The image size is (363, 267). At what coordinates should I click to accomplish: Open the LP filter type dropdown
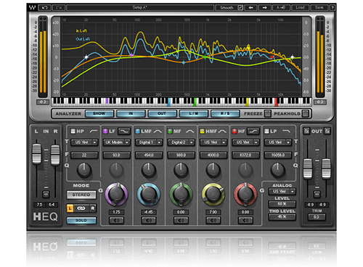(x=277, y=143)
